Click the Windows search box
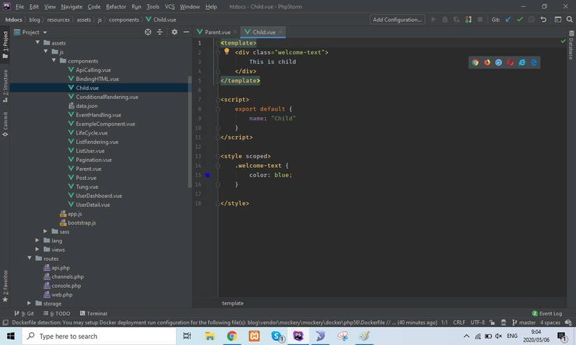Image resolution: width=576 pixels, height=345 pixels. click(99, 336)
